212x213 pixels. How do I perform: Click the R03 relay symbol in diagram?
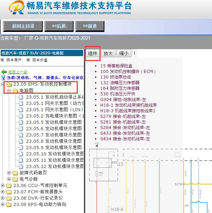pyautogui.click(x=103, y=162)
